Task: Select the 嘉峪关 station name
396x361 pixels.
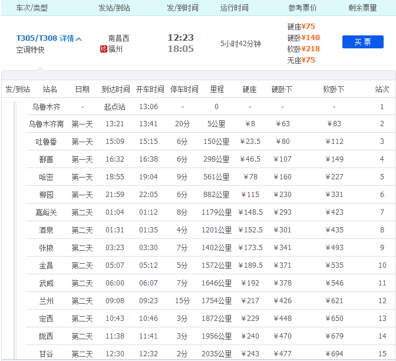Action: 46,212
